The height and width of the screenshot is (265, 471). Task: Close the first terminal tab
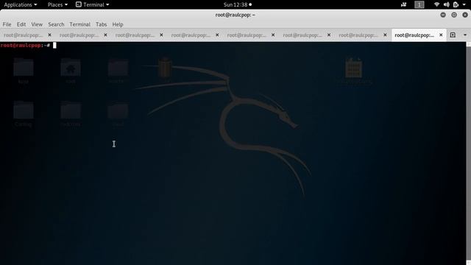coord(49,35)
